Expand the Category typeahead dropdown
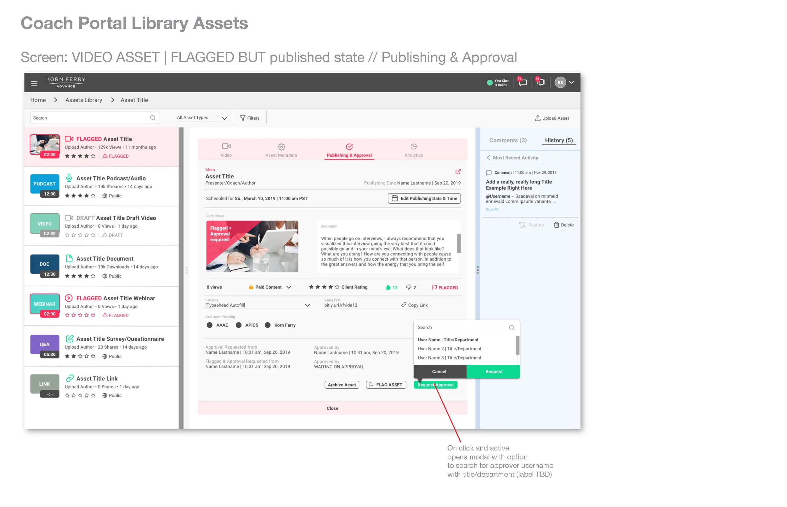 coord(307,305)
